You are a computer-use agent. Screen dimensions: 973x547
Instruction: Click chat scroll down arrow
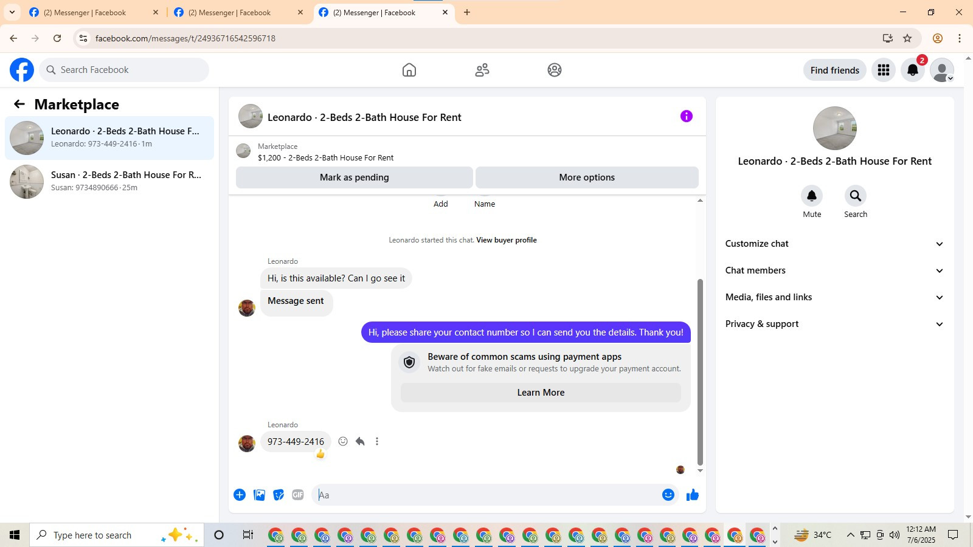(x=700, y=470)
